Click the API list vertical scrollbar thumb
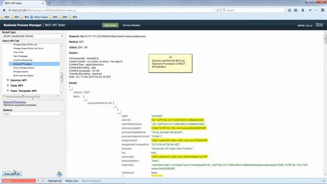The width and height of the screenshot is (327, 184). pos(61,77)
